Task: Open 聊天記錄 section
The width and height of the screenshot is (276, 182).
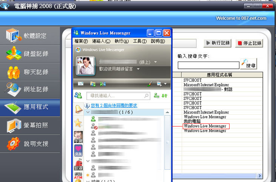Action: pyautogui.click(x=30, y=72)
